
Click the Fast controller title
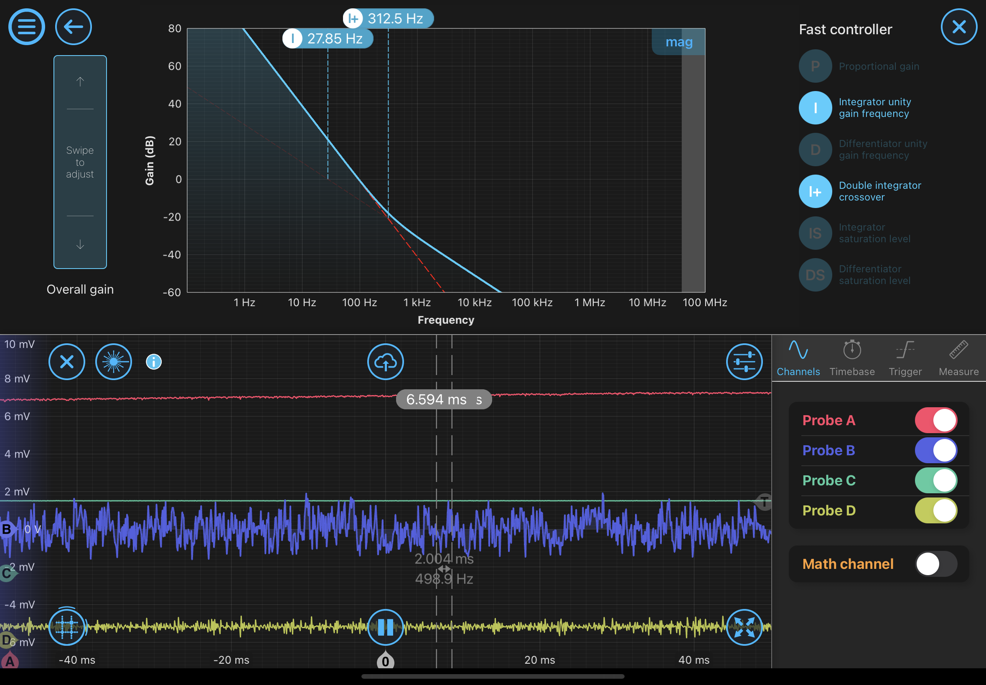pos(845,29)
